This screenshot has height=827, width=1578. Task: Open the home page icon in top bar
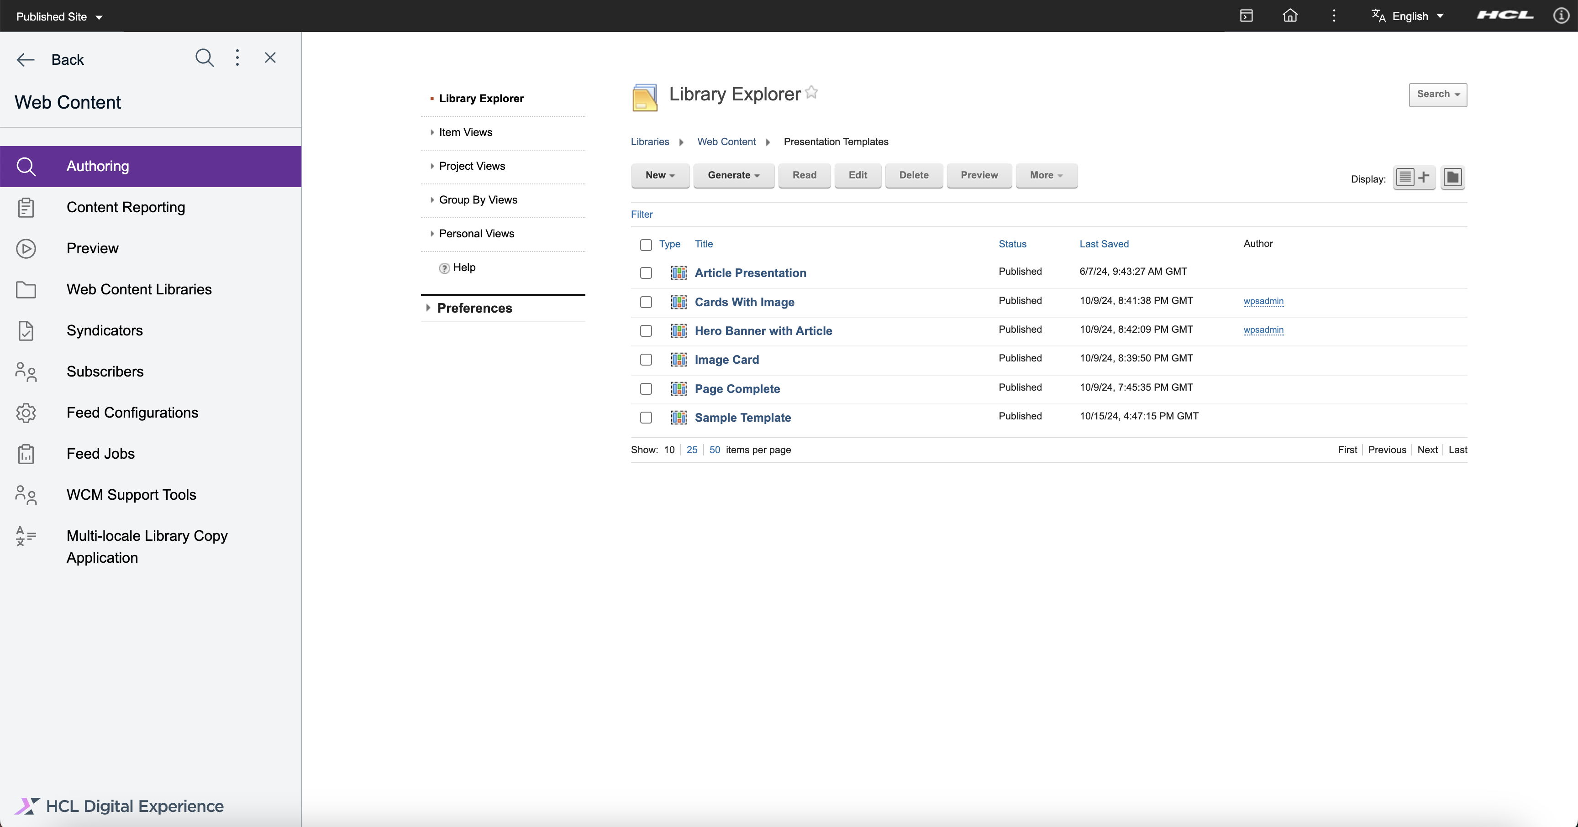[1290, 16]
